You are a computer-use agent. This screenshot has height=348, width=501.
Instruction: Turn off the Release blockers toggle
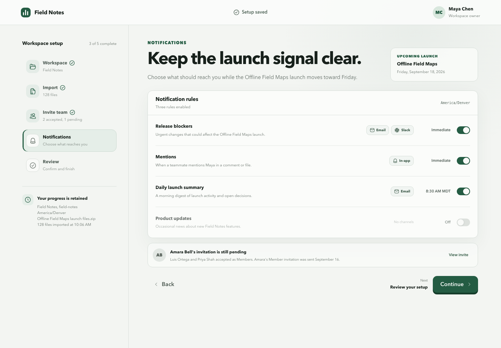[463, 130]
